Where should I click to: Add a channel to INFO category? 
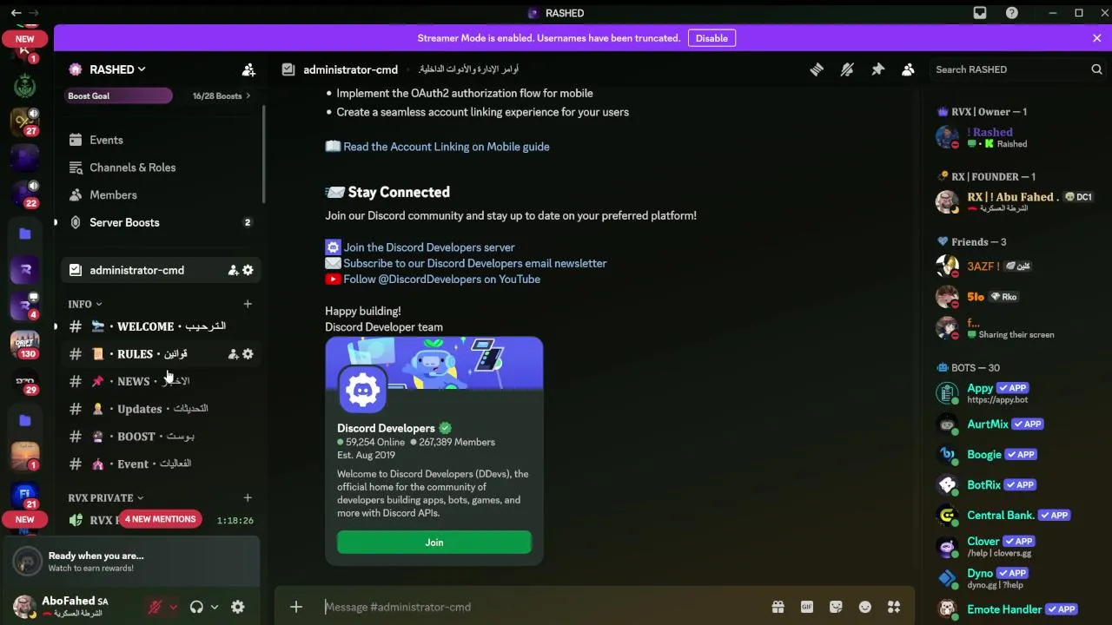248,304
